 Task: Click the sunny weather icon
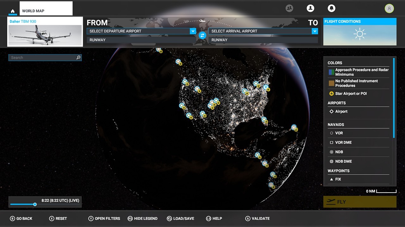click(360, 34)
